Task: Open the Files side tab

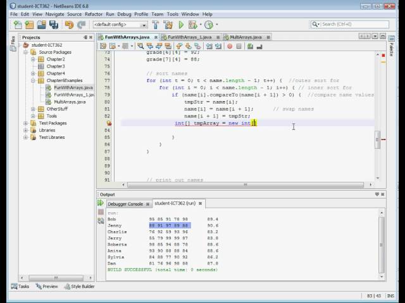Action: [x=13, y=44]
